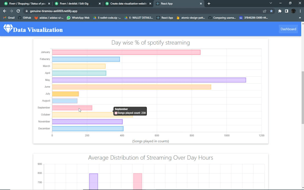Switch to Fiverr Shopping Status tab
The image size is (304, 190).
pyautogui.click(x=27, y=4)
